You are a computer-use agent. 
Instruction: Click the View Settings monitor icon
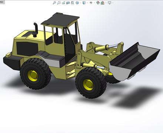(x=109, y=3)
